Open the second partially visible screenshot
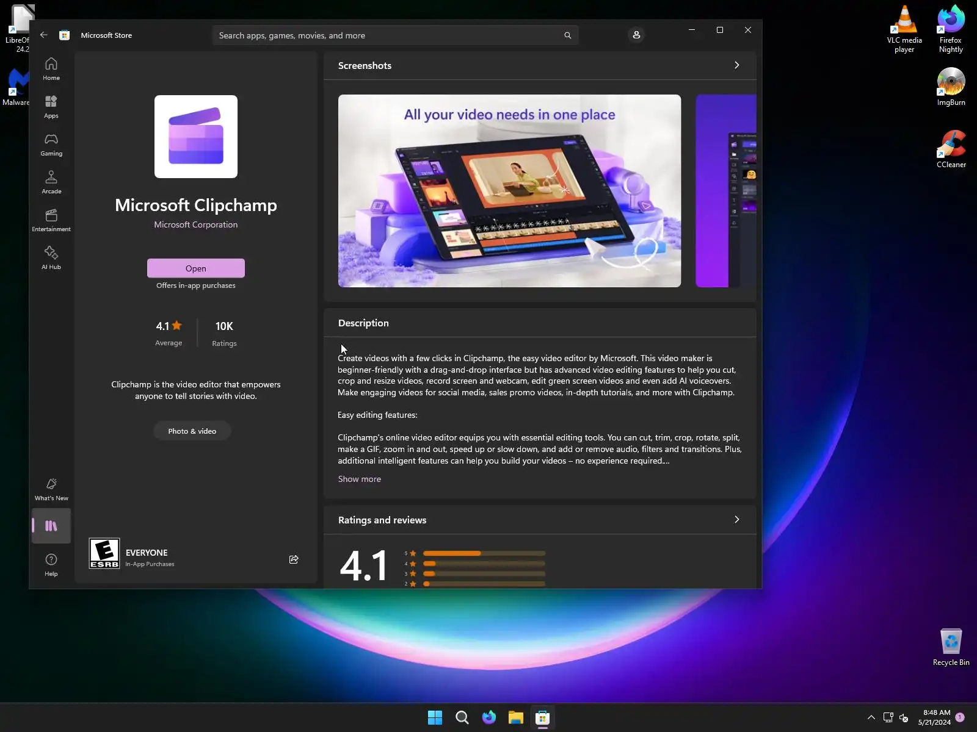Screen dimensions: 977x732 pos(726,191)
